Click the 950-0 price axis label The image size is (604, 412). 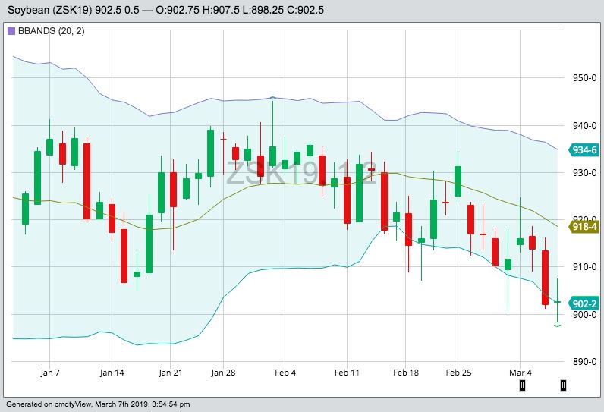point(584,78)
